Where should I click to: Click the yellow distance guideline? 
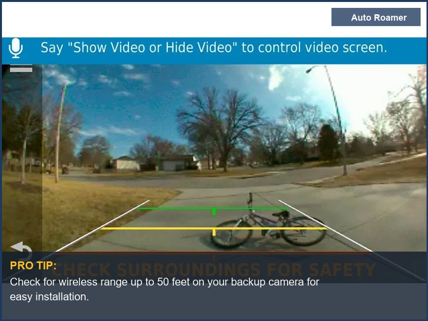[x=148, y=228]
